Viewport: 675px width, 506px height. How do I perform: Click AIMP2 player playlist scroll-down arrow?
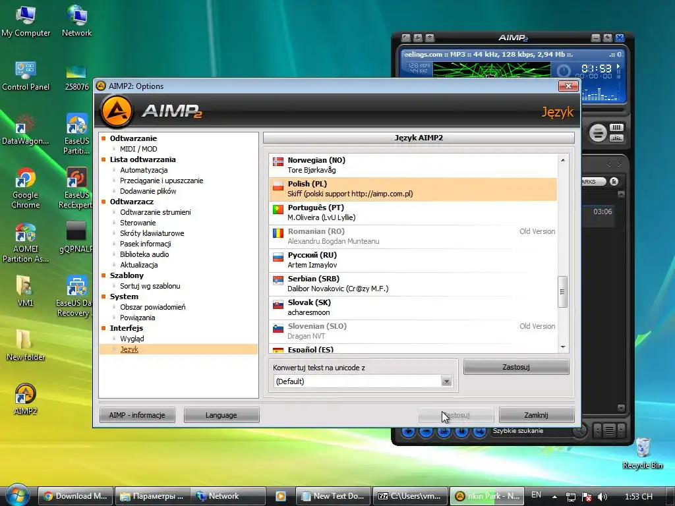coord(621,408)
